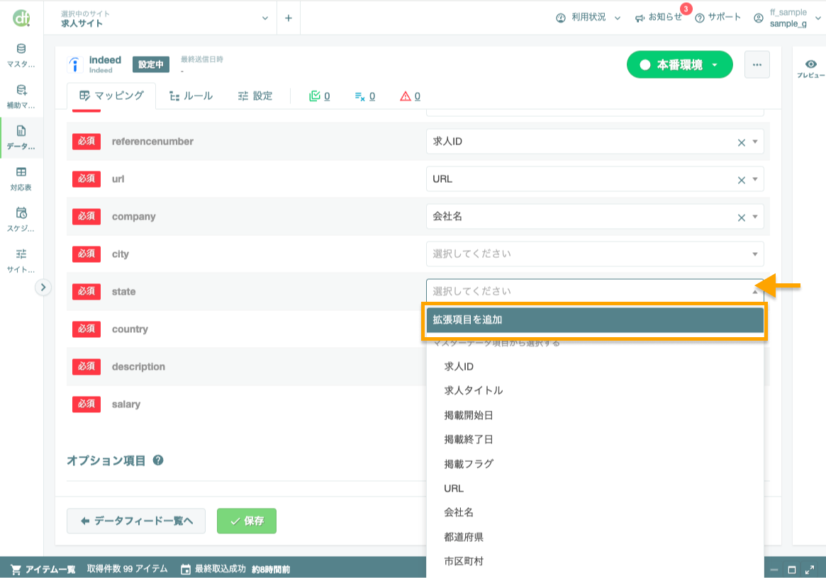The height and width of the screenshot is (578, 826).
Task: Expand the referencenumber mapping dropdown
Action: (x=755, y=142)
